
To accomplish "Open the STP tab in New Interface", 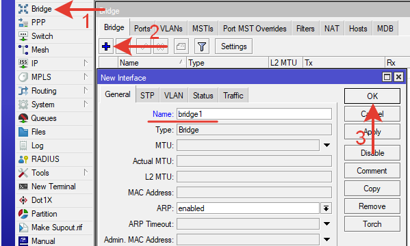I will 147,96.
